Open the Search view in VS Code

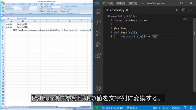[x=98, y=22]
